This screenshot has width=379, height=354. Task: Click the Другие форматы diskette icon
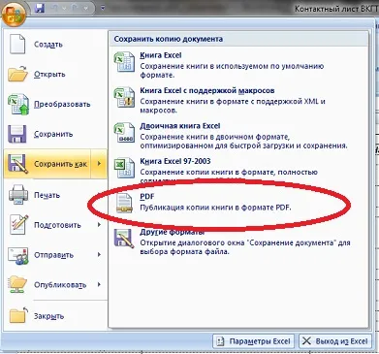coord(124,239)
